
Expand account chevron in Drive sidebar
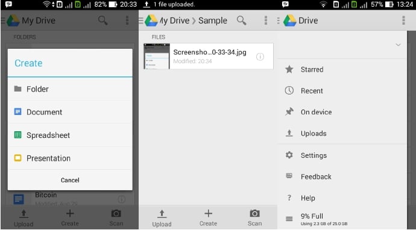point(398,45)
